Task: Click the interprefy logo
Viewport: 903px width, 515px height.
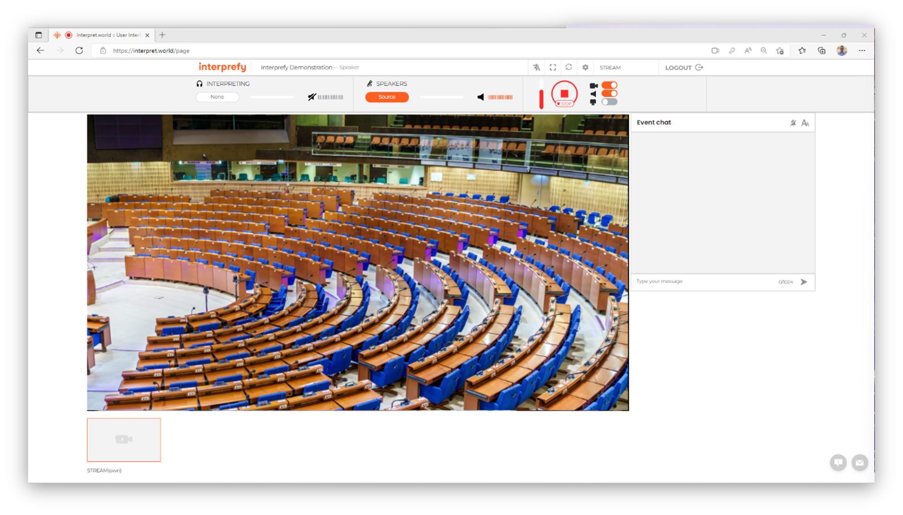Action: coord(222,67)
